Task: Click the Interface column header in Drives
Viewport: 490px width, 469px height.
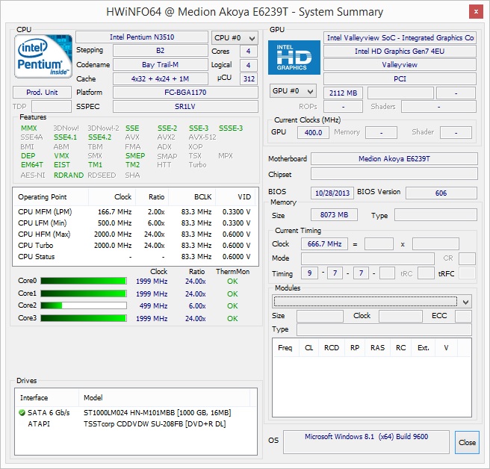Action: click(46, 397)
